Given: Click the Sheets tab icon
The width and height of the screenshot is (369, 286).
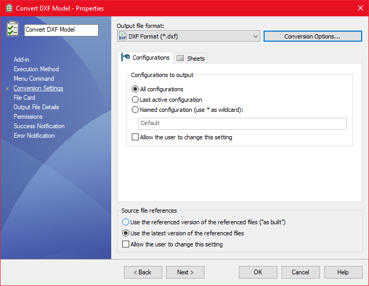Looking at the screenshot, I should click(x=180, y=58).
